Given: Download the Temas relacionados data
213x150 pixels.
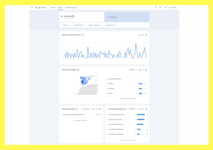Looking at the screenshot, I should [94, 109].
